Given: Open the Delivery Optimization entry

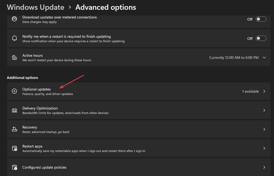Looking at the screenshot, I should (x=139, y=110).
